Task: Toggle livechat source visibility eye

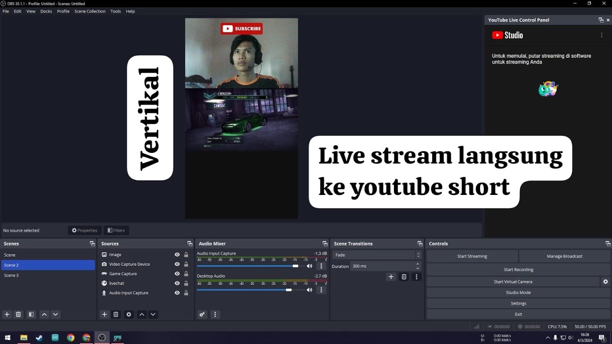Action: [177, 283]
